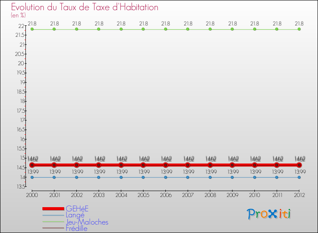This screenshot has width=318, height=233.
Task: Click the 2008 label on the x-axis
Action: pos(210,195)
